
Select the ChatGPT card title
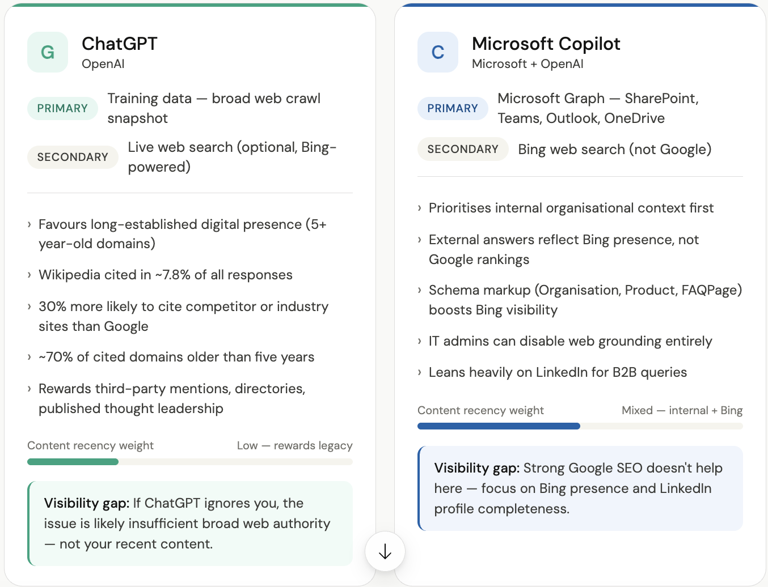(x=120, y=44)
